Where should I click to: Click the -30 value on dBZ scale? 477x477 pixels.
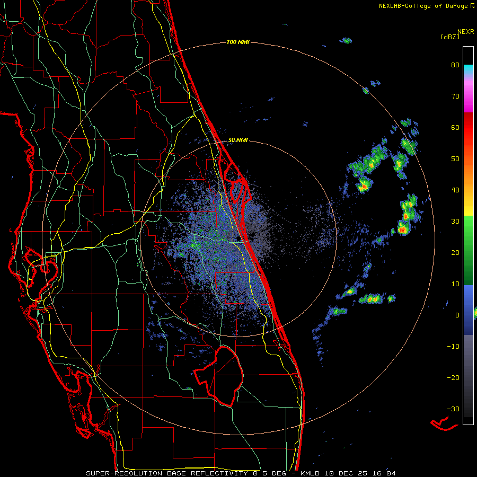pos(453,409)
